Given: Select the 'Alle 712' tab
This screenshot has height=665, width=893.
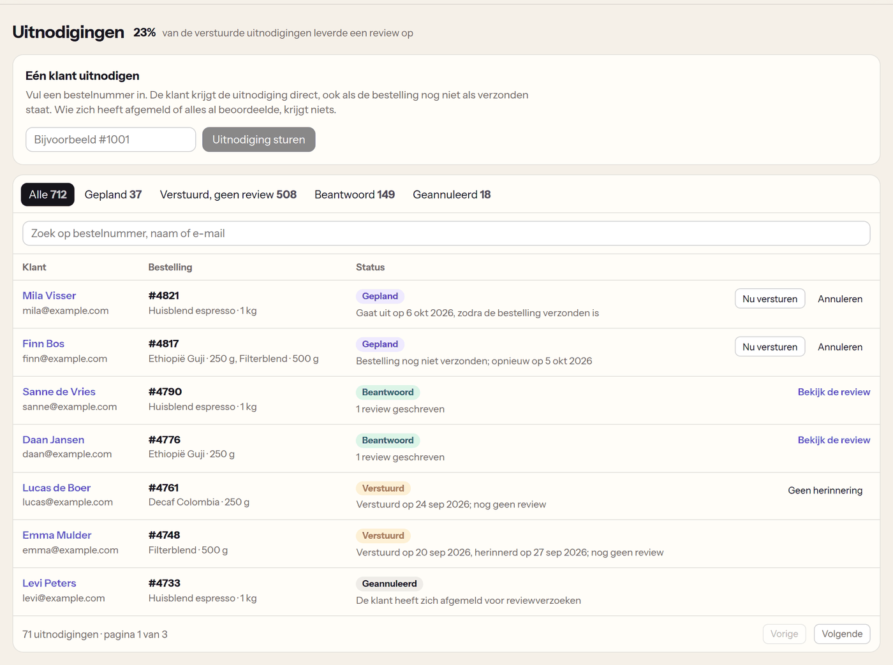Looking at the screenshot, I should coord(48,194).
